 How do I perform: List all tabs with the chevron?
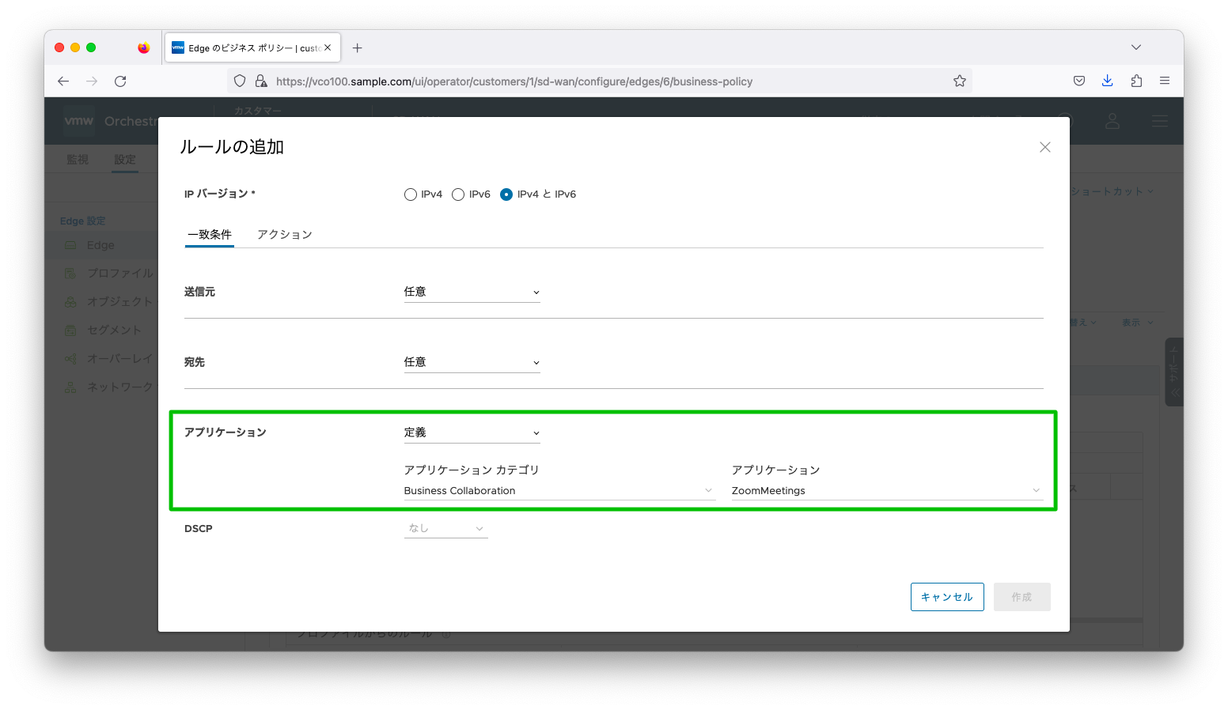click(x=1136, y=48)
